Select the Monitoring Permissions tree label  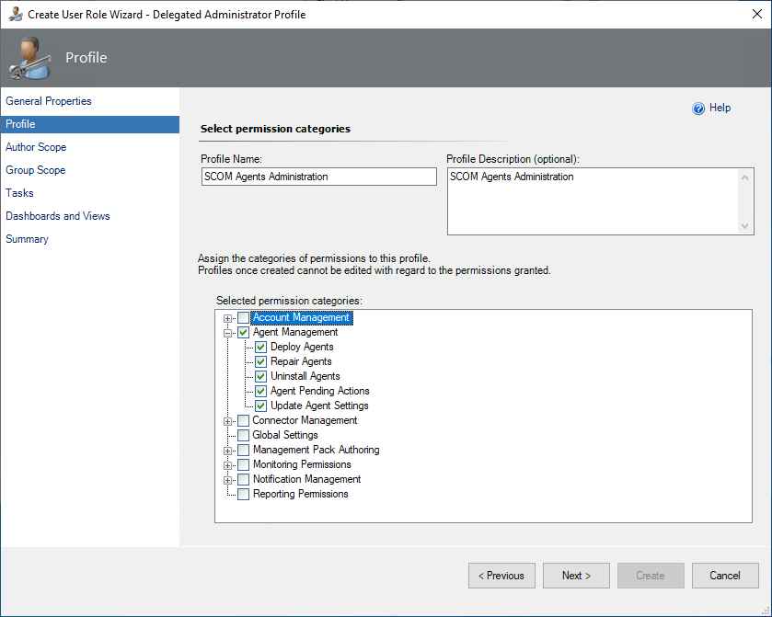point(302,465)
